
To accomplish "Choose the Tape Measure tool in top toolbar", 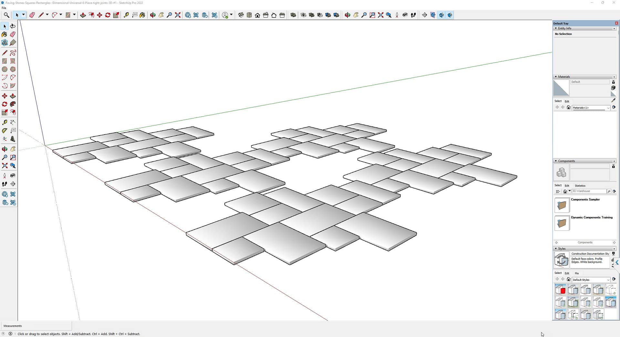I will coord(126,15).
